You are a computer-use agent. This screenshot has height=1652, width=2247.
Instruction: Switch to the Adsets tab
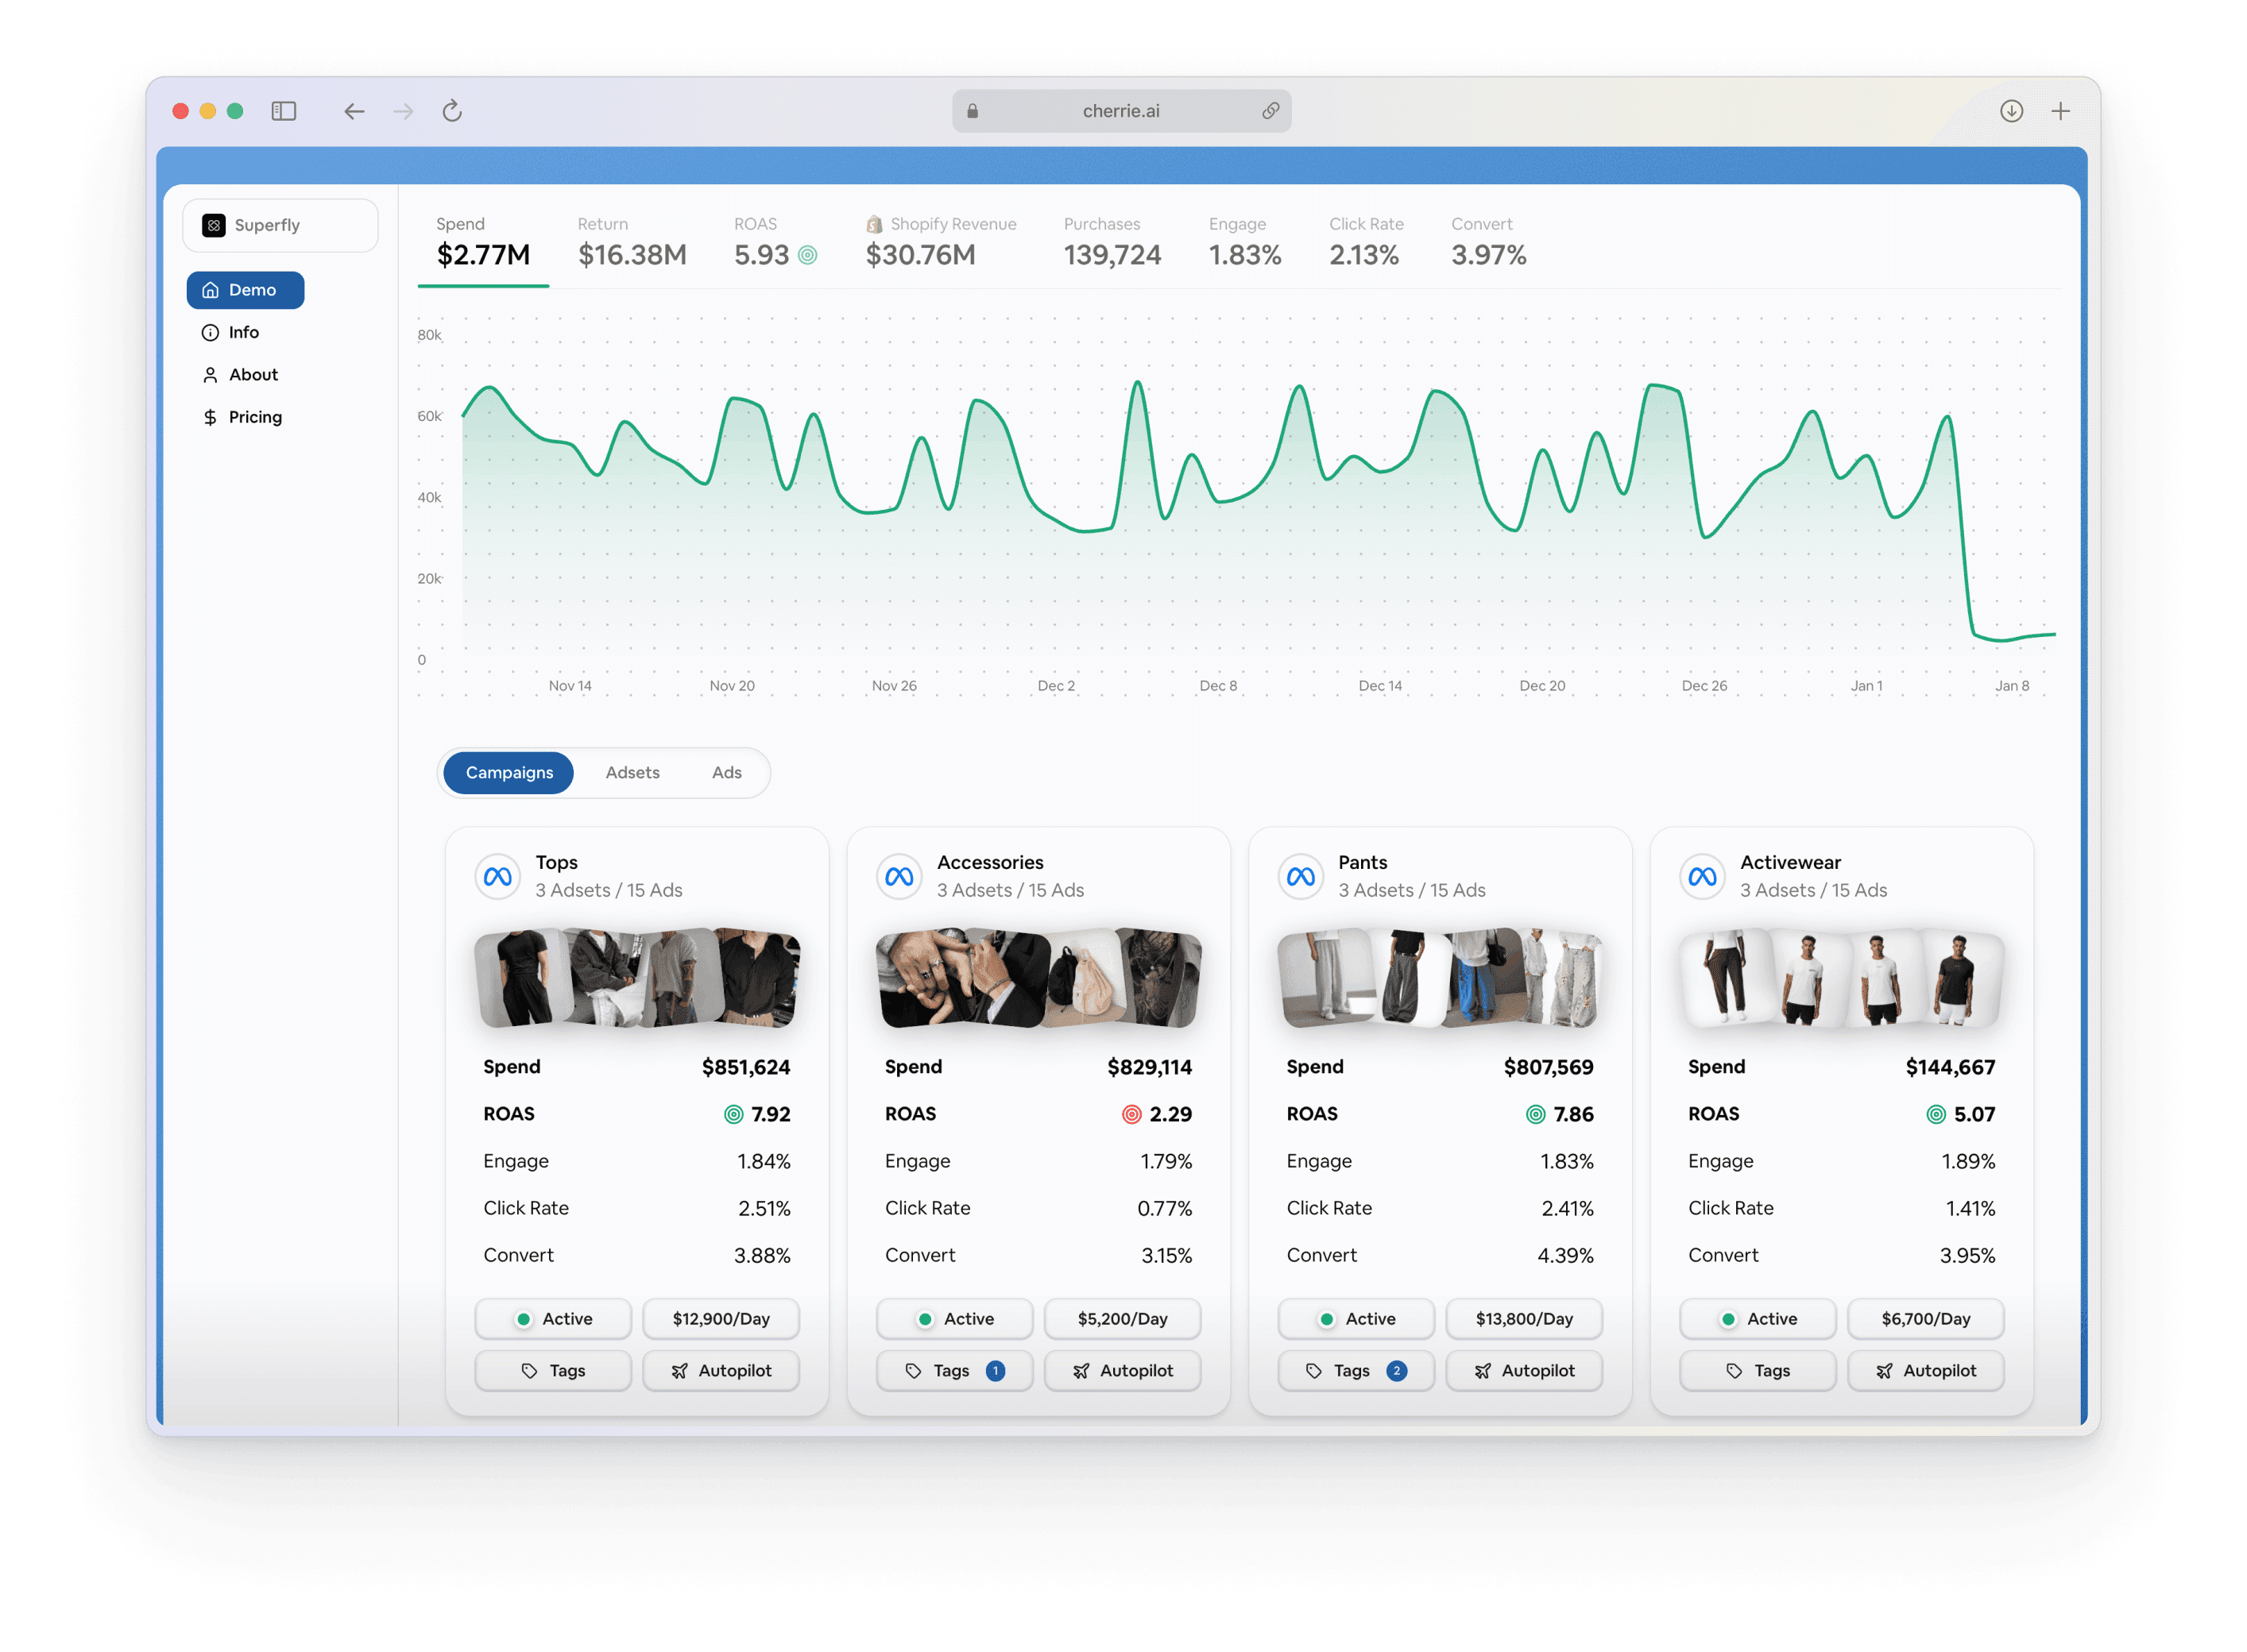632,773
